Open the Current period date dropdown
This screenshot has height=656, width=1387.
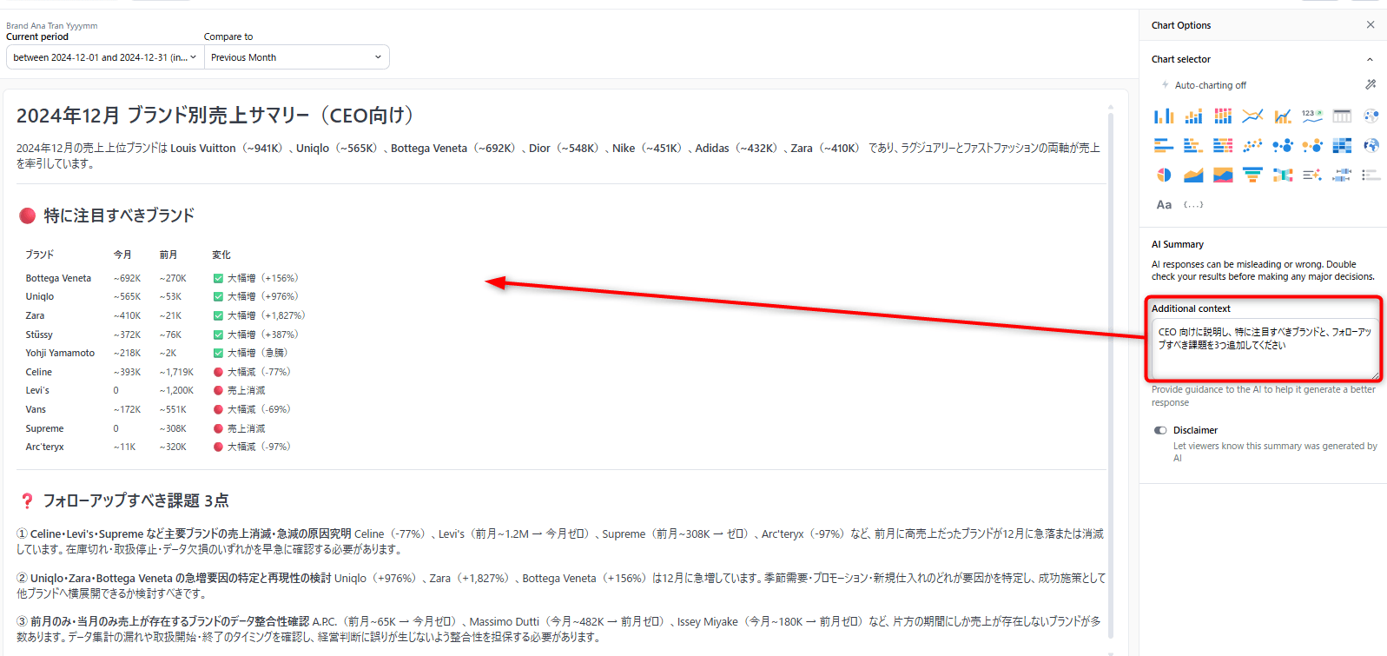(x=105, y=57)
